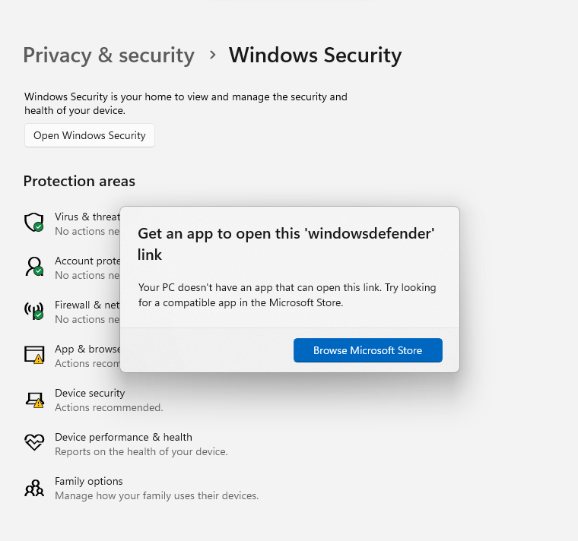This screenshot has height=541, width=578.
Task: Click the 'windowsdefender' link dialog heading
Action: pos(286,244)
